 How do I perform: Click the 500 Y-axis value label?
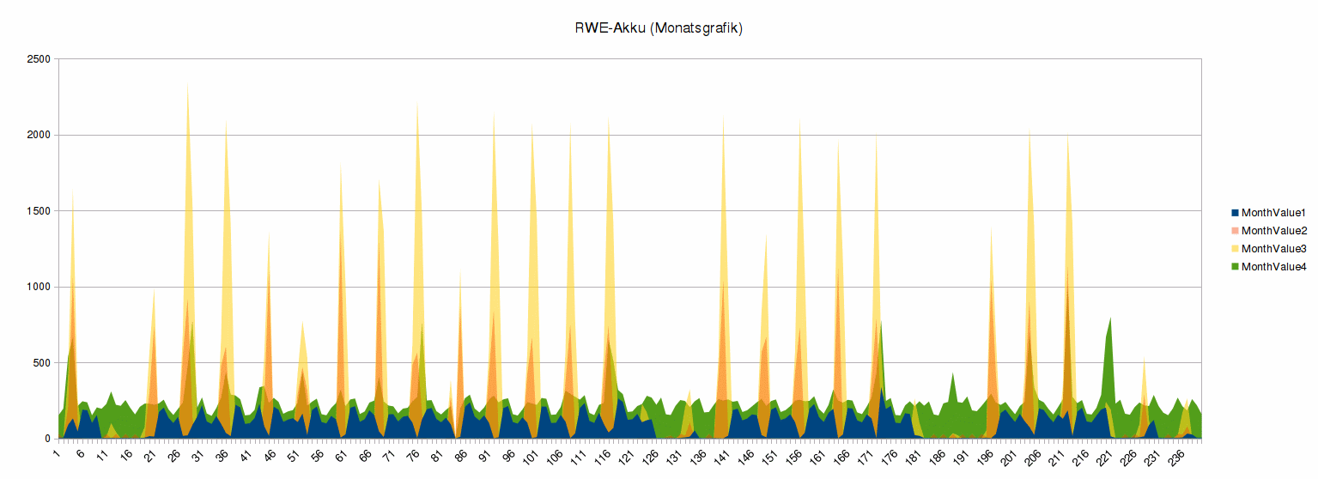click(x=42, y=363)
